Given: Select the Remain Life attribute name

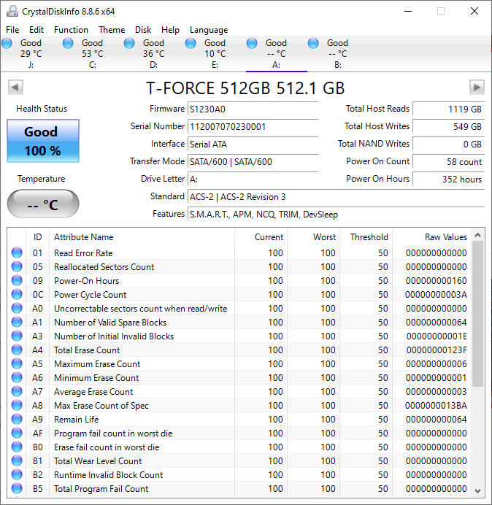Looking at the screenshot, I should pos(77,420).
